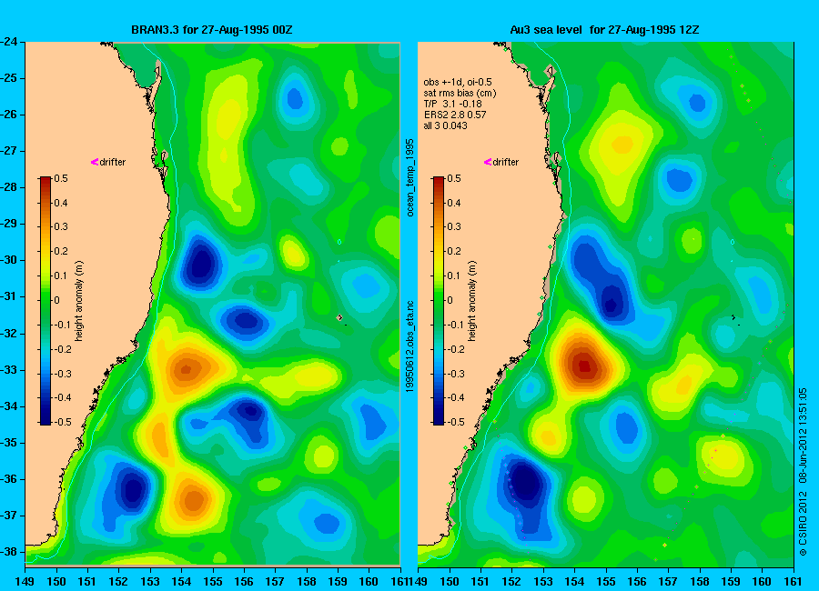Click the 'all 3 0.043' statistics line
Screen dimensions: 819x591
coord(446,125)
